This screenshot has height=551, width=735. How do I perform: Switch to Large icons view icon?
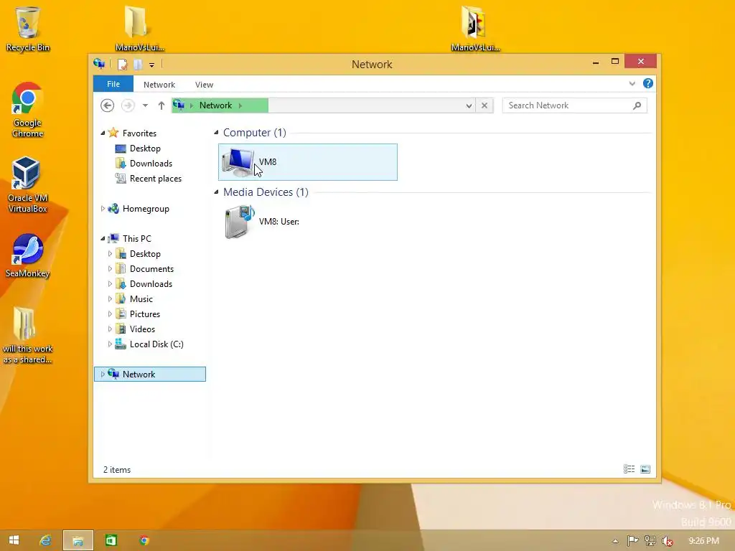point(645,469)
